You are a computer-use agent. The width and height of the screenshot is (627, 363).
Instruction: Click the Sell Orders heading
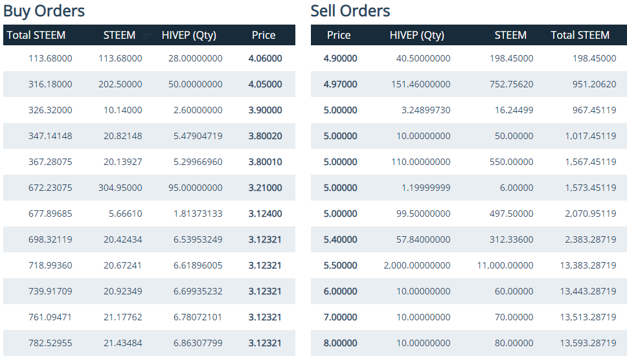350,11
